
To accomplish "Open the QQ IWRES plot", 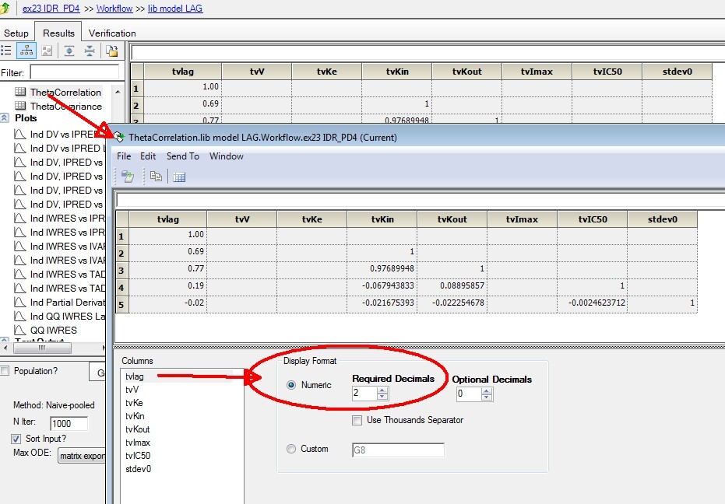I will (x=54, y=330).
